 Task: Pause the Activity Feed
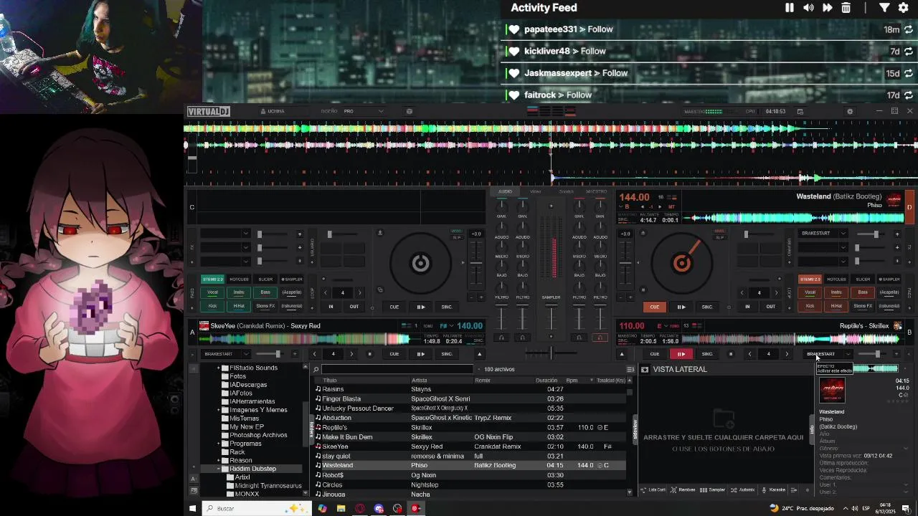tap(790, 8)
